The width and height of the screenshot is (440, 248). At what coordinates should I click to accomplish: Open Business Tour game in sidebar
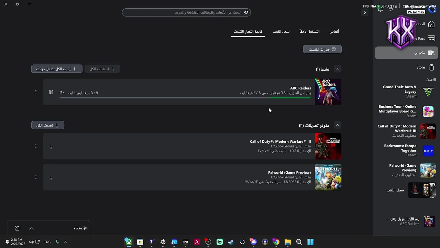click(406, 111)
